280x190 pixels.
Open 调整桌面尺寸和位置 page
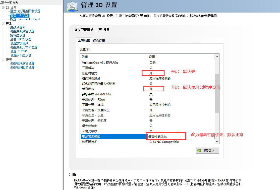pyautogui.click(x=24, y=47)
